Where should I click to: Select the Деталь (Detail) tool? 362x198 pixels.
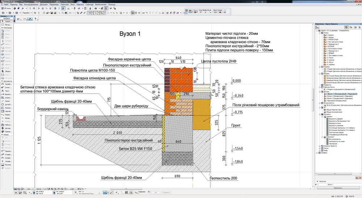point(7,128)
